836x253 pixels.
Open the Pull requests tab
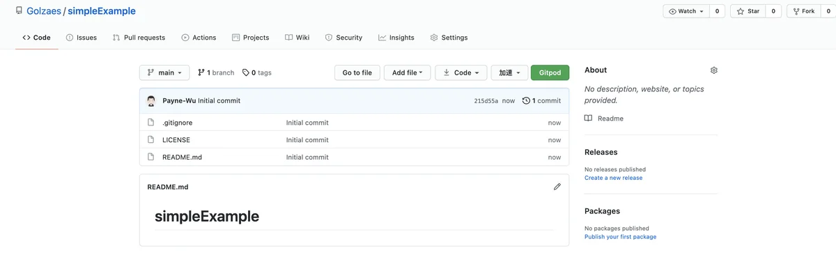139,38
